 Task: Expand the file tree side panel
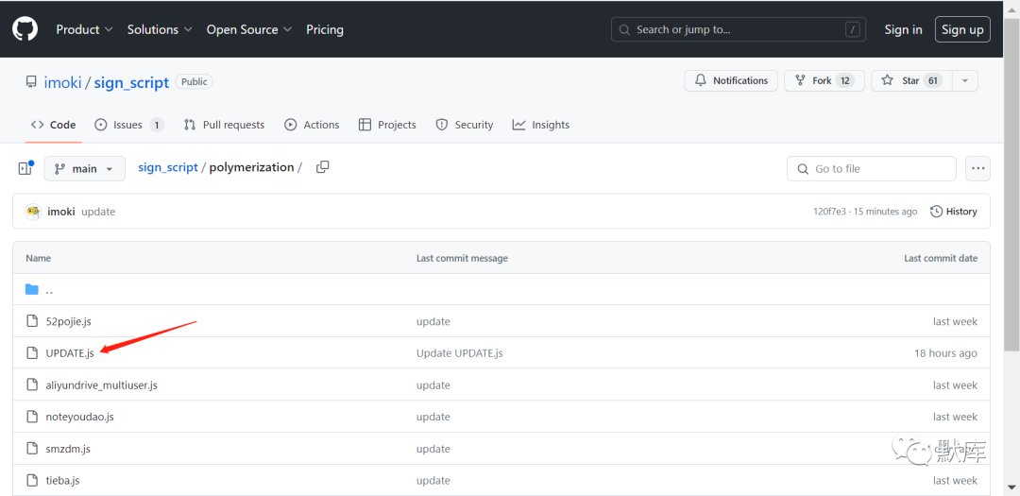25,168
